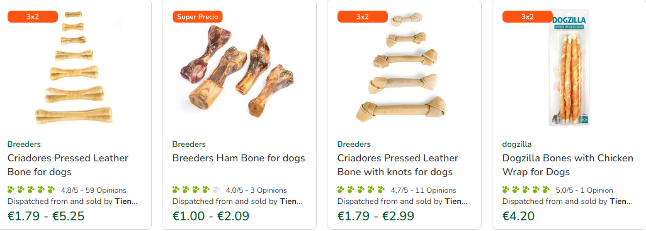Select the Dogzilla package product image
This screenshot has height=231, width=646.
(569, 68)
